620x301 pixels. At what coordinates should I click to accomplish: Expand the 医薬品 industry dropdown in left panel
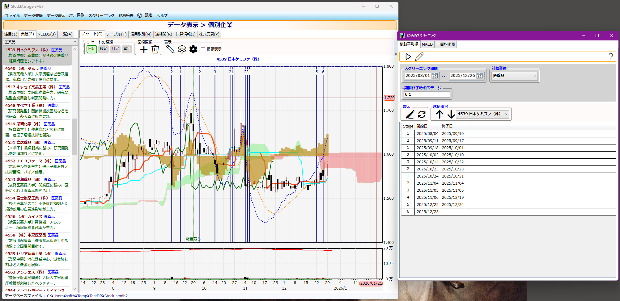coord(40,42)
